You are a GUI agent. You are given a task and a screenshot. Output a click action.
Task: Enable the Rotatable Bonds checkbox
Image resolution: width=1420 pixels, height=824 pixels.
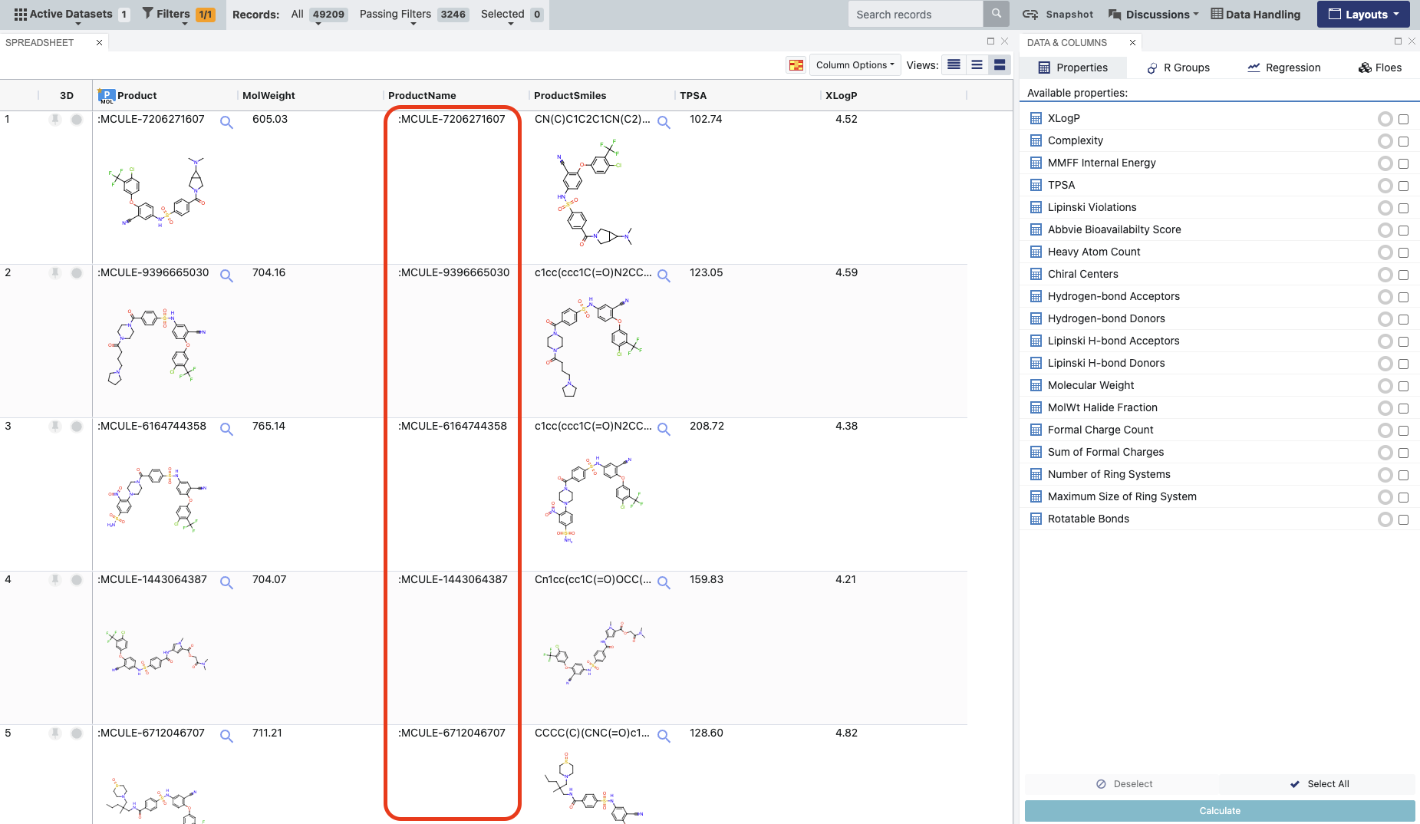click(1403, 519)
